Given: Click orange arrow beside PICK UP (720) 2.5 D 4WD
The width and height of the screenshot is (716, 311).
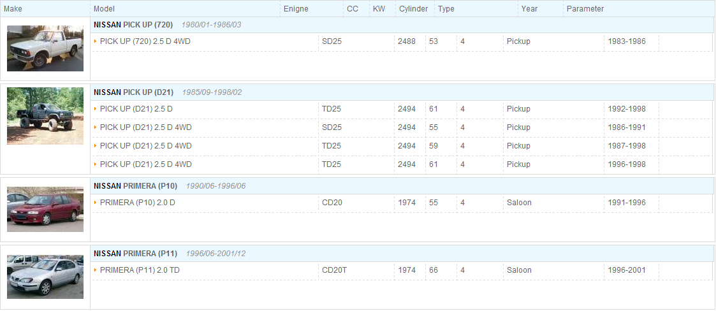Looking at the screenshot, I should point(96,41).
